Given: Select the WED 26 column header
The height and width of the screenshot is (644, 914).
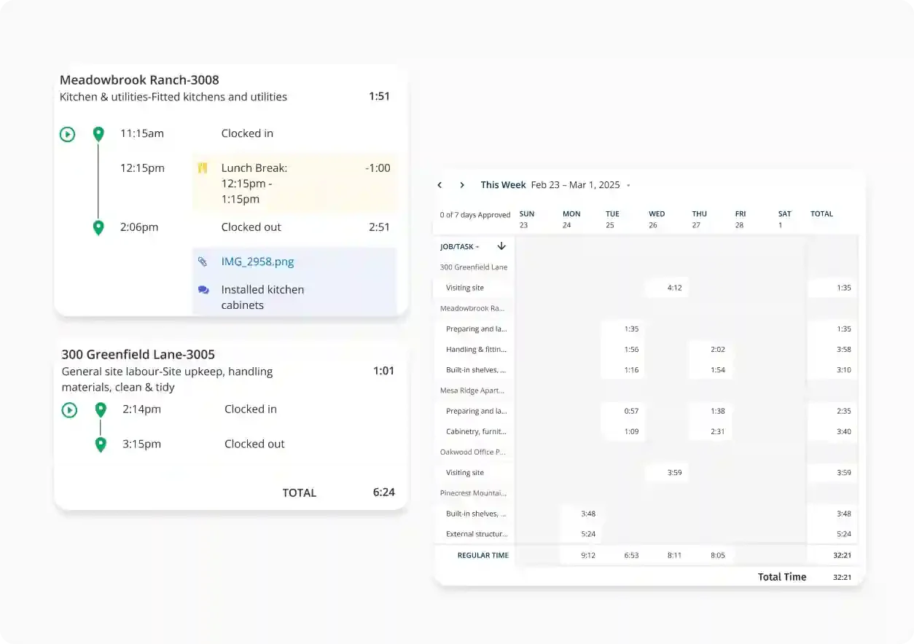Looking at the screenshot, I should (x=657, y=219).
